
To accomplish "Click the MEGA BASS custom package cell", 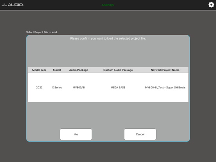I will click(x=118, y=88).
